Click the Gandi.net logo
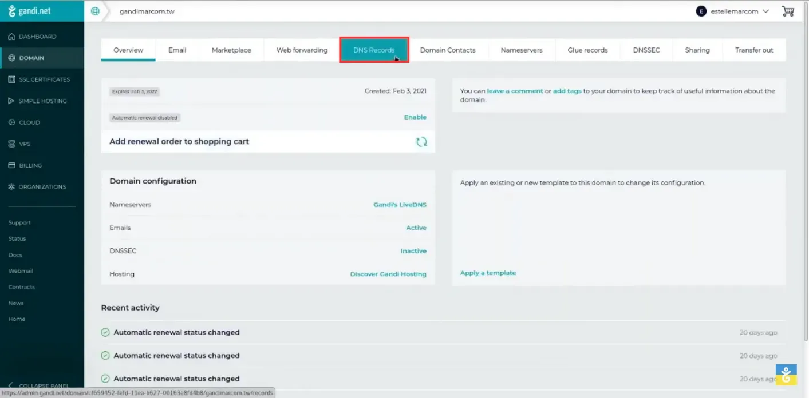The image size is (809, 398). [29, 11]
